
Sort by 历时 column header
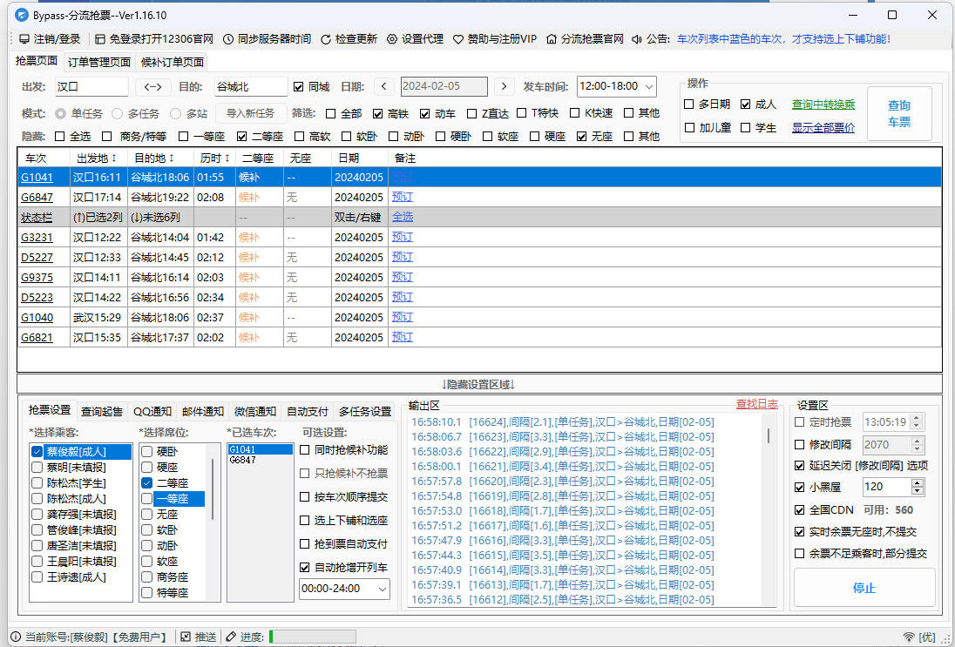coord(215,158)
